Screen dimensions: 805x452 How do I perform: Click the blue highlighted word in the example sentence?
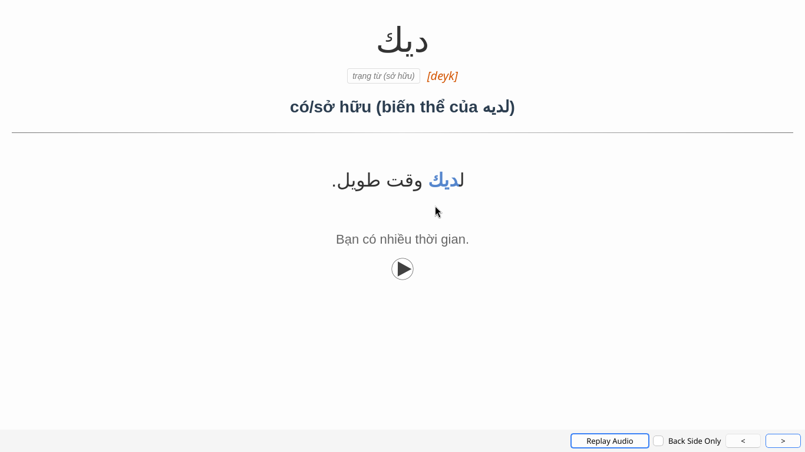click(x=444, y=180)
